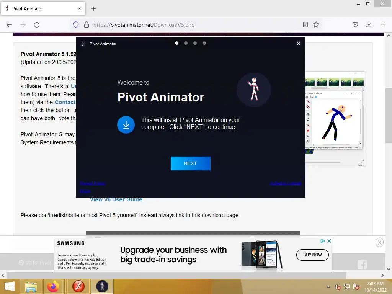392x294 pixels.
Task: Click the "Pivot Animator 5.1.23" heading
Action: pyautogui.click(x=48, y=54)
